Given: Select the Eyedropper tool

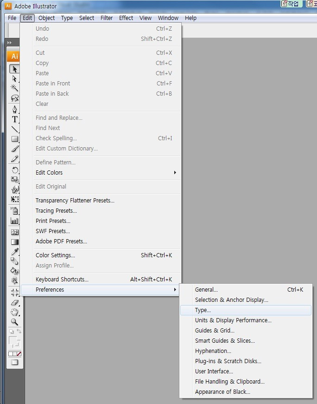Looking at the screenshot, I should click(15, 252).
